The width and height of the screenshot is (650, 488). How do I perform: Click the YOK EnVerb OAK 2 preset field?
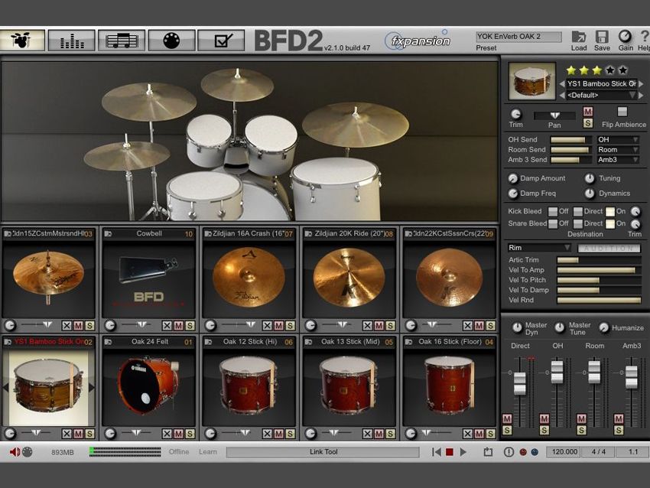(x=518, y=37)
